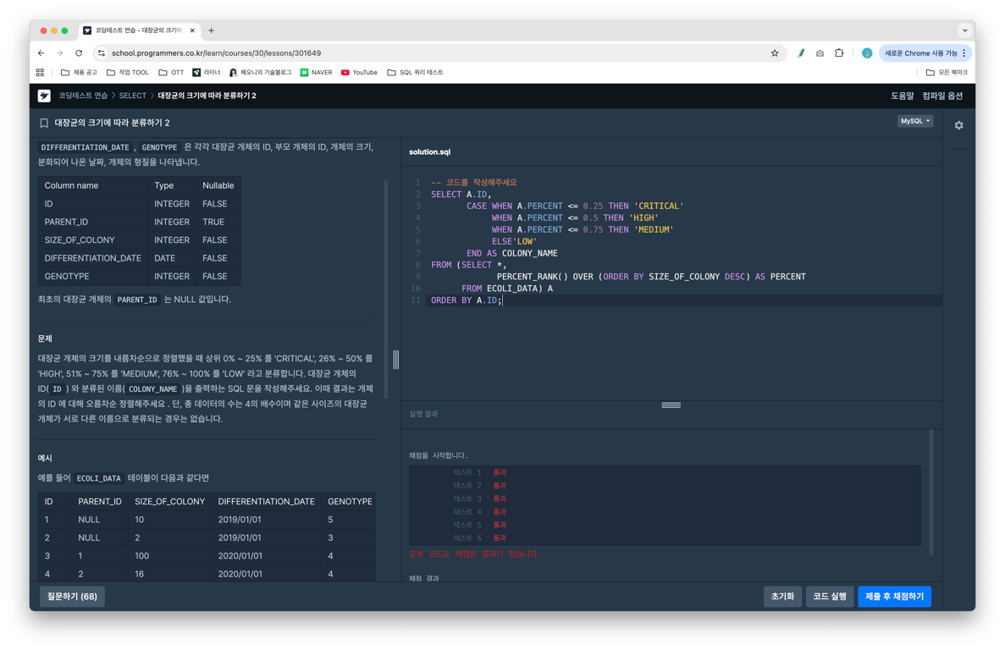Click 'FROM ECOLI_DATA) A' code line
The width and height of the screenshot is (1005, 650).
point(507,288)
